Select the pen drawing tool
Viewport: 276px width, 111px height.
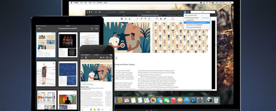[x=137, y=19]
